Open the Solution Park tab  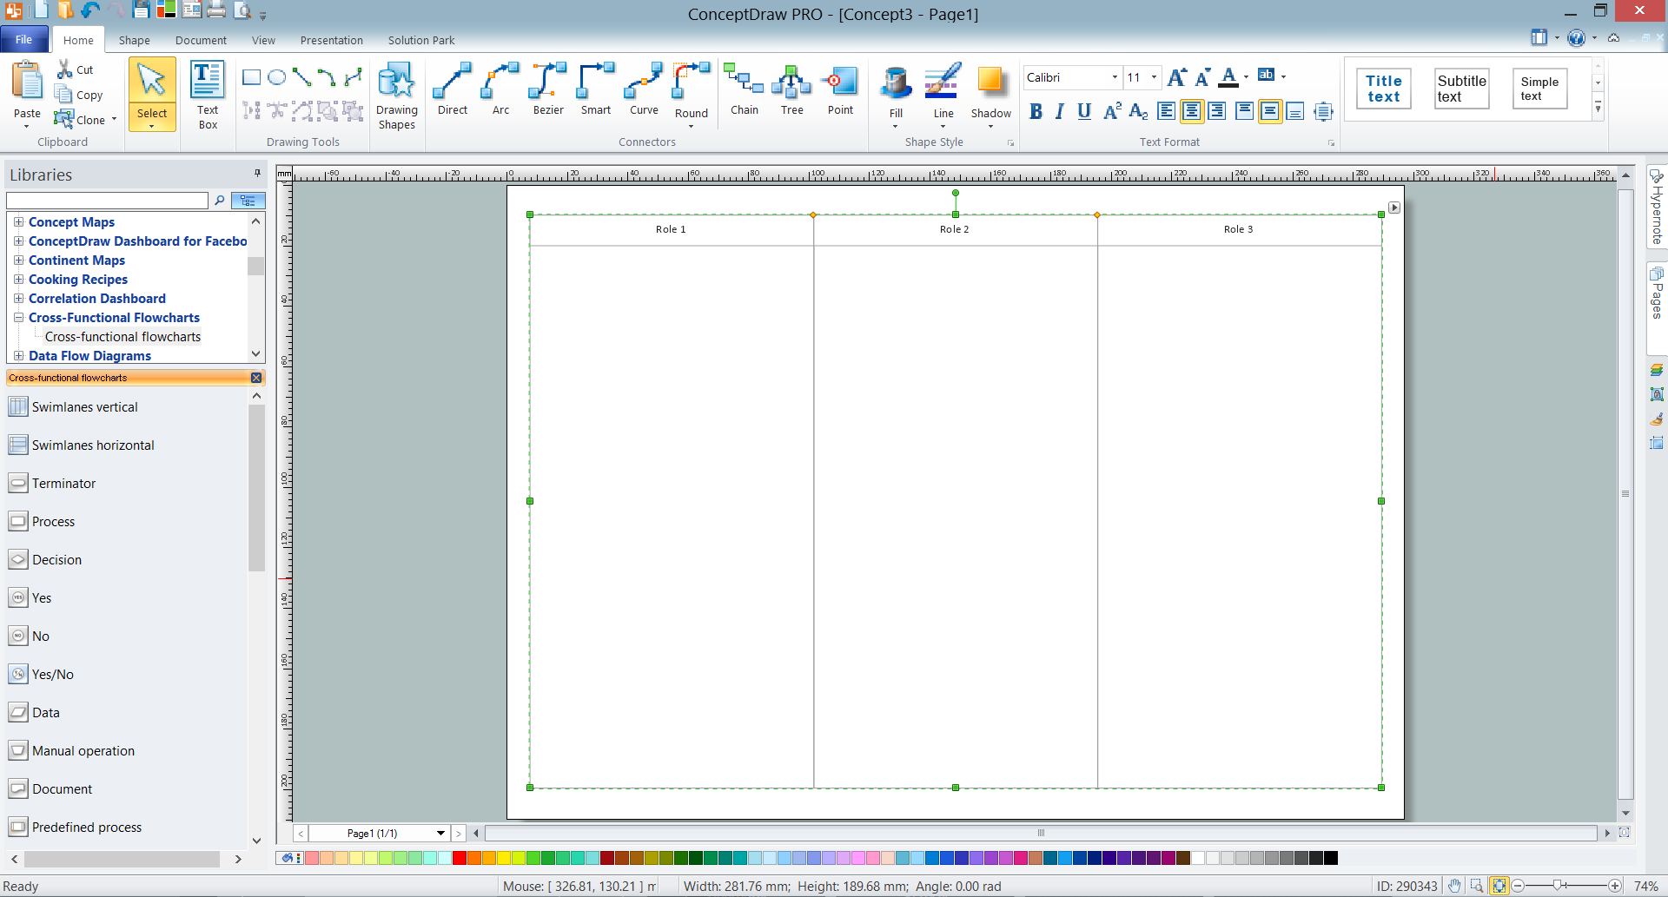pos(420,40)
